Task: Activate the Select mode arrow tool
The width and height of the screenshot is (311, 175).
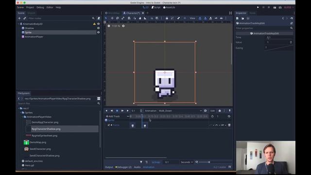Action: tap(106, 18)
